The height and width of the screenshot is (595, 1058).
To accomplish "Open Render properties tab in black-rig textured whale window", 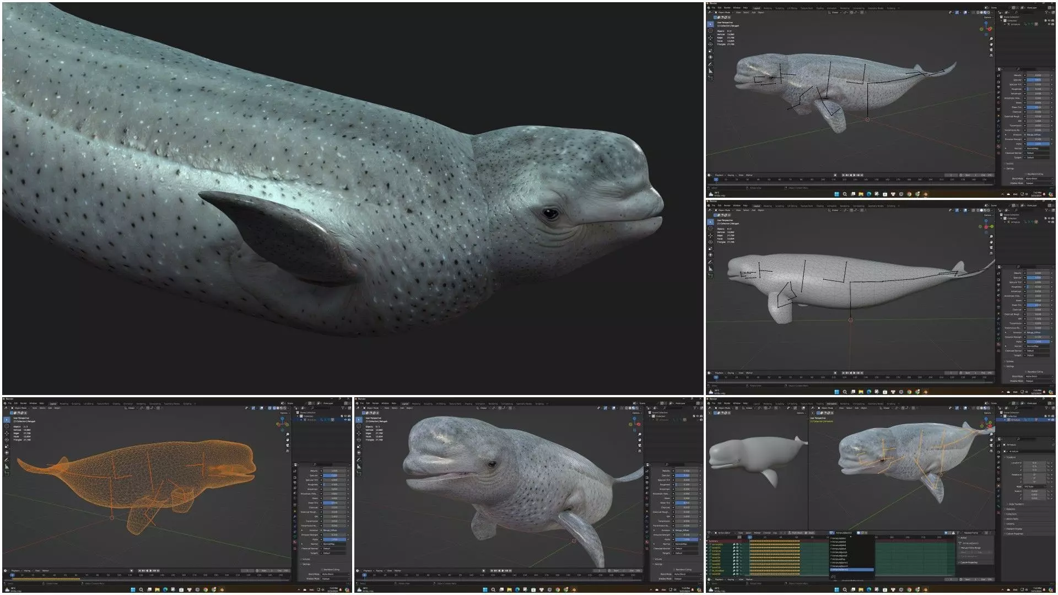I will [998, 82].
